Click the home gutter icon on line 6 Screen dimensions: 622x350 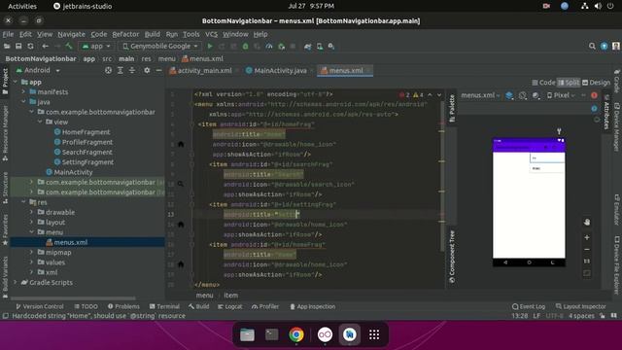click(x=181, y=144)
